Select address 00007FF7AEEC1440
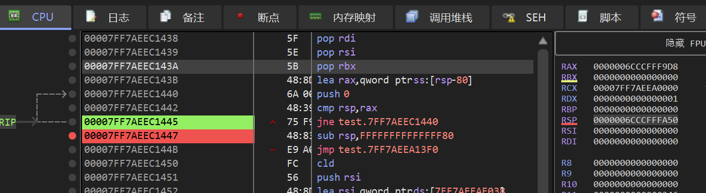706x193 pixels. pyautogui.click(x=131, y=94)
